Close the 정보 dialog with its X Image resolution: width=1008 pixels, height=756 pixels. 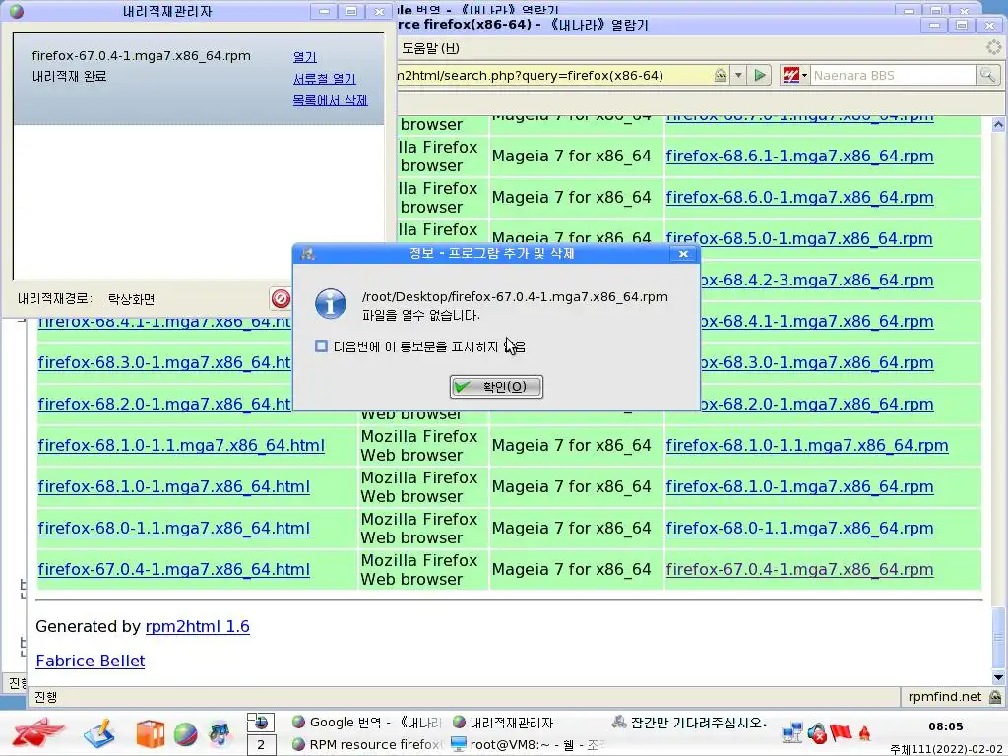(x=683, y=254)
